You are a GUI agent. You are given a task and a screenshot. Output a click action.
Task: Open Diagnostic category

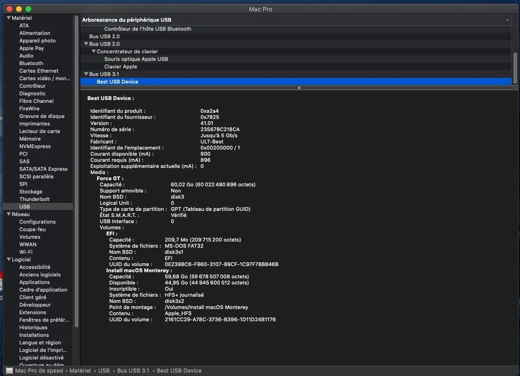click(x=32, y=94)
